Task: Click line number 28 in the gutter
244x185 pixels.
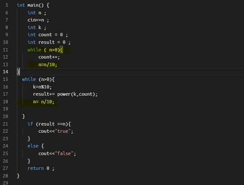Action: pyautogui.click(x=5, y=176)
